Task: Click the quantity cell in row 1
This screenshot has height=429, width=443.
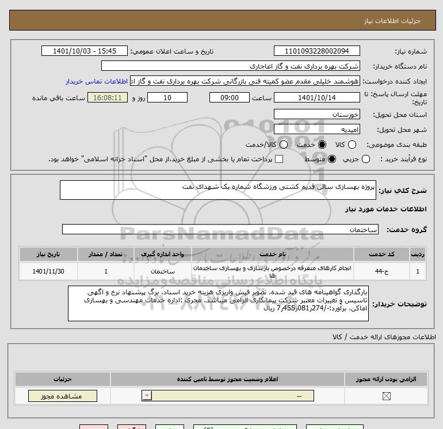Action: coord(106,271)
